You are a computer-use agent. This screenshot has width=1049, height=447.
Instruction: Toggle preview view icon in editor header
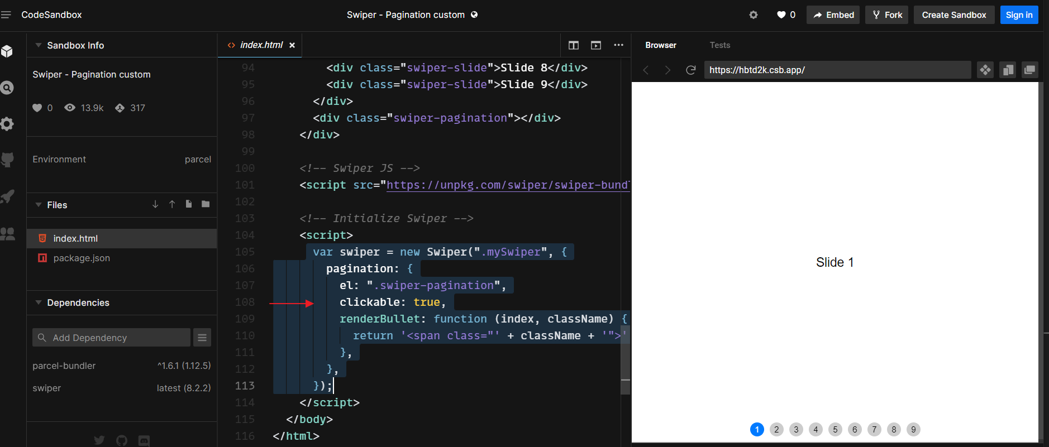click(x=596, y=45)
